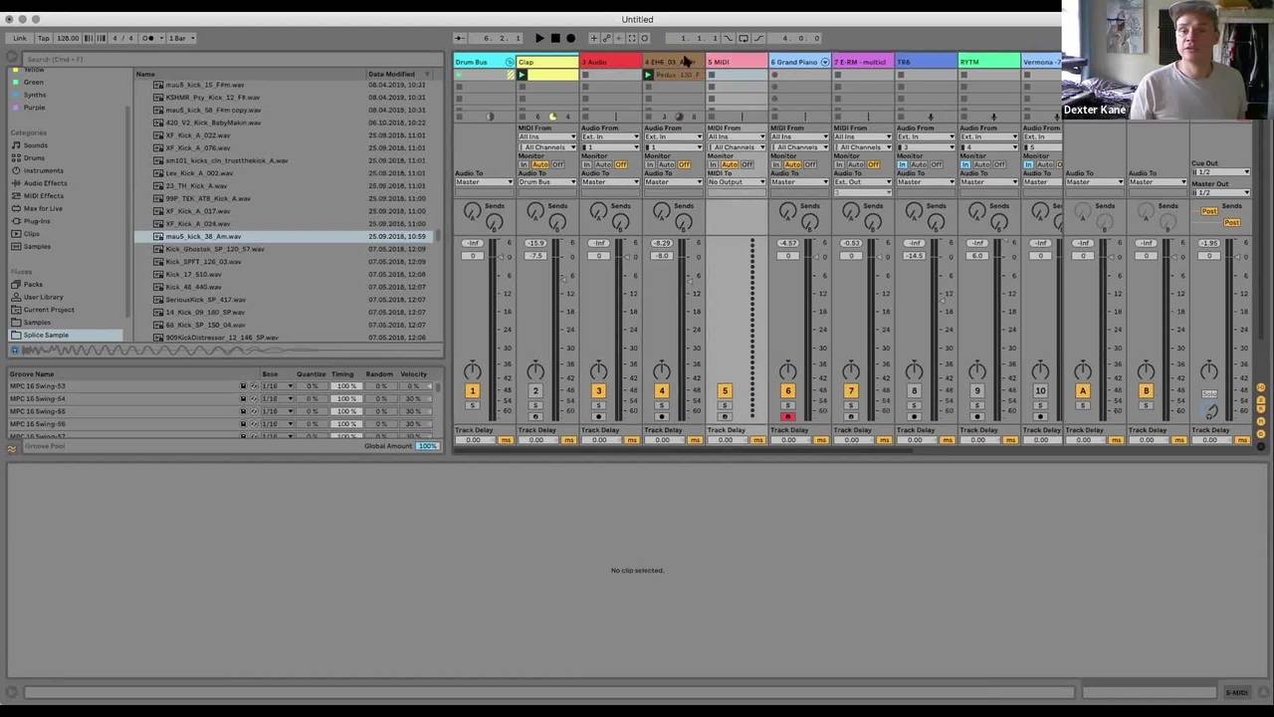
Task: Click the session record circle icon
Action: coord(643,38)
